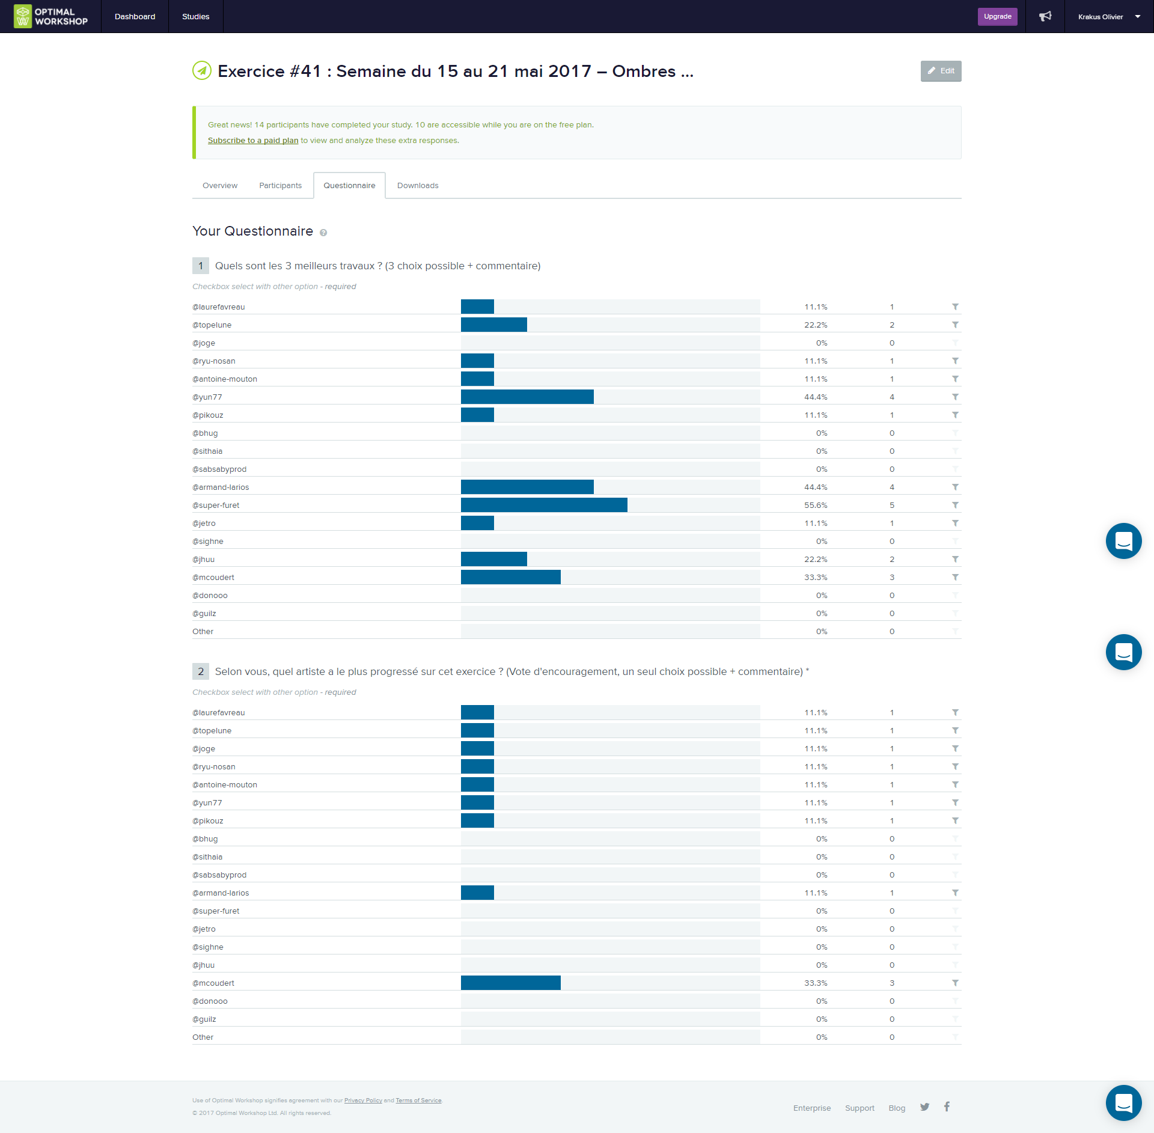The height and width of the screenshot is (1133, 1154).
Task: Click the Optimal Workshop logo
Action: tap(51, 16)
